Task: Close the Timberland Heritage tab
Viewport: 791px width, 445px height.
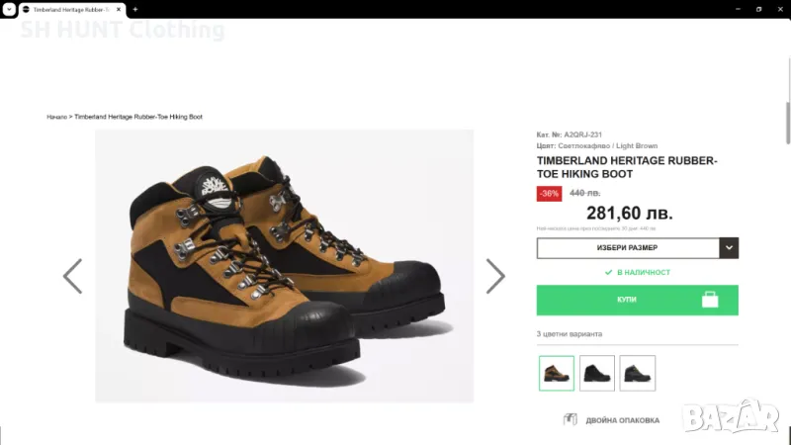Action: (119, 9)
